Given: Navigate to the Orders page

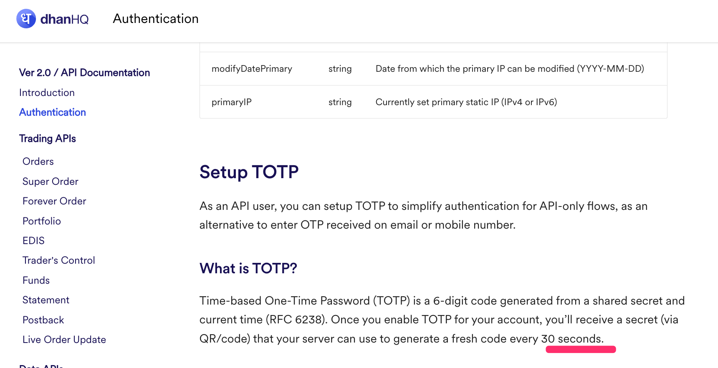Looking at the screenshot, I should (38, 161).
